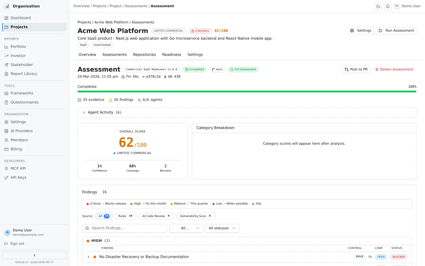The image size is (425, 266).
Task: Click Projects in top breadcrumb
Action: click(100, 6)
